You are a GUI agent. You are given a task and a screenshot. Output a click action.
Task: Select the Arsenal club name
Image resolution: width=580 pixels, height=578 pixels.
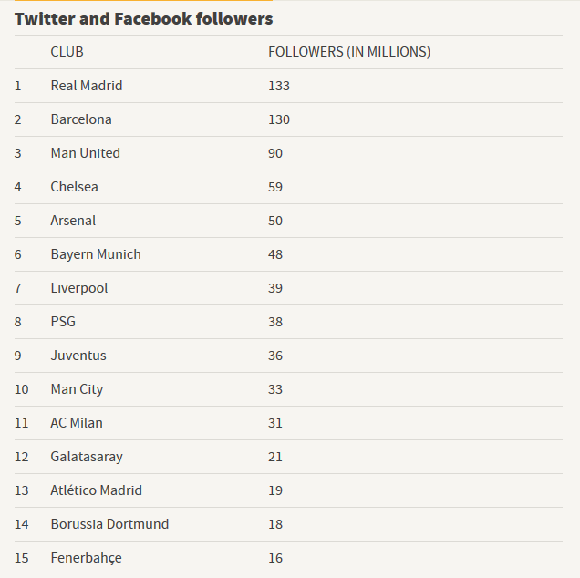click(x=73, y=221)
